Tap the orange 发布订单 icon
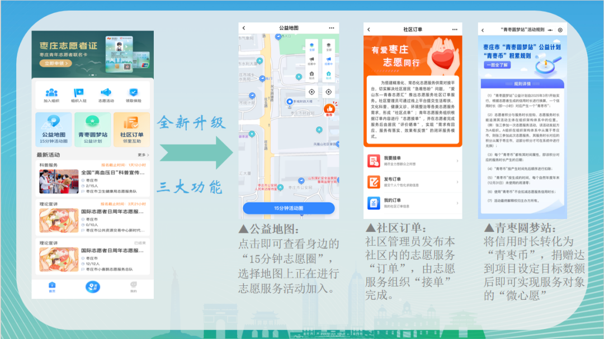 tap(374, 182)
